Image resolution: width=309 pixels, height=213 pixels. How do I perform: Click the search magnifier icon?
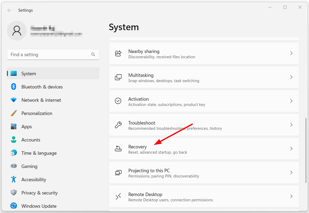pos(93,55)
